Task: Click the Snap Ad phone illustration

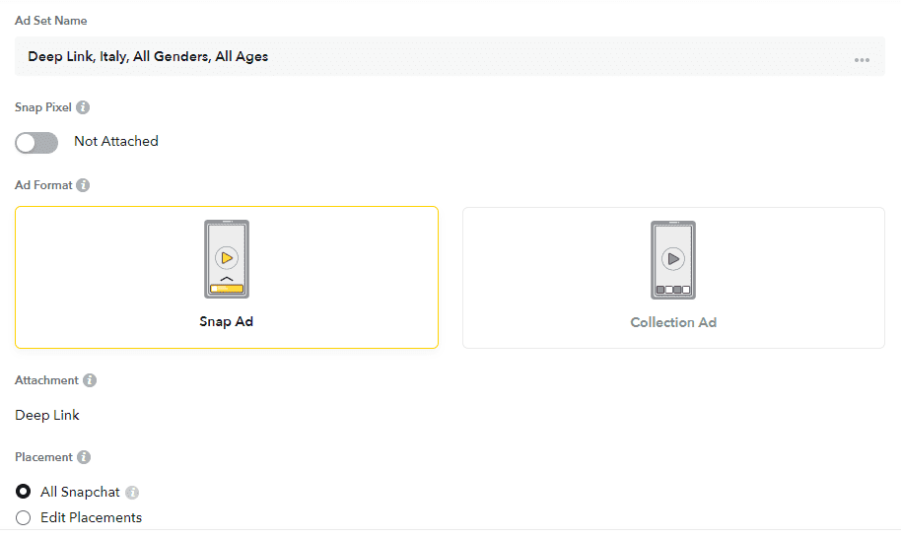Action: pyautogui.click(x=227, y=259)
